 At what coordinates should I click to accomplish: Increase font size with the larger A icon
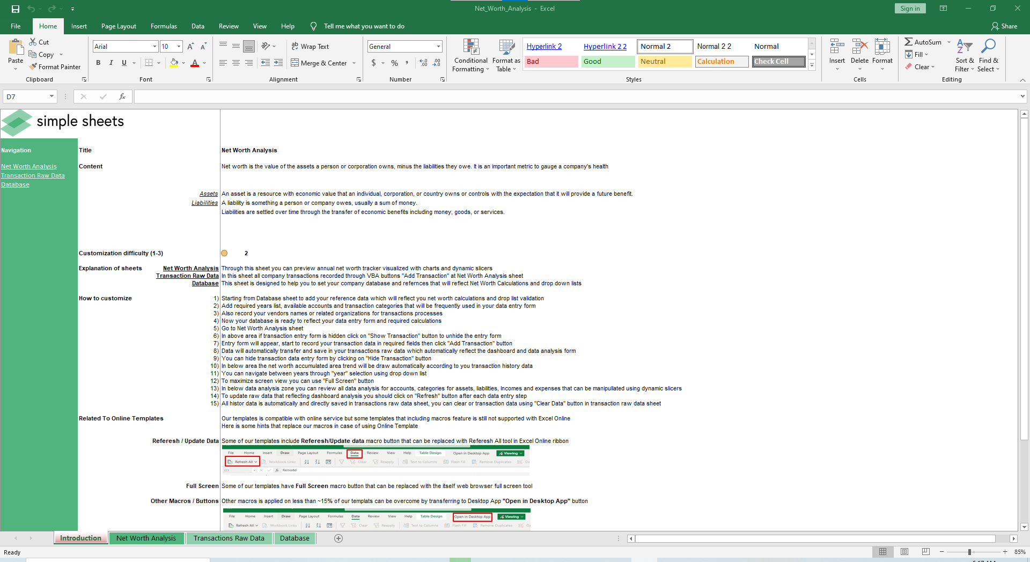pyautogui.click(x=190, y=47)
